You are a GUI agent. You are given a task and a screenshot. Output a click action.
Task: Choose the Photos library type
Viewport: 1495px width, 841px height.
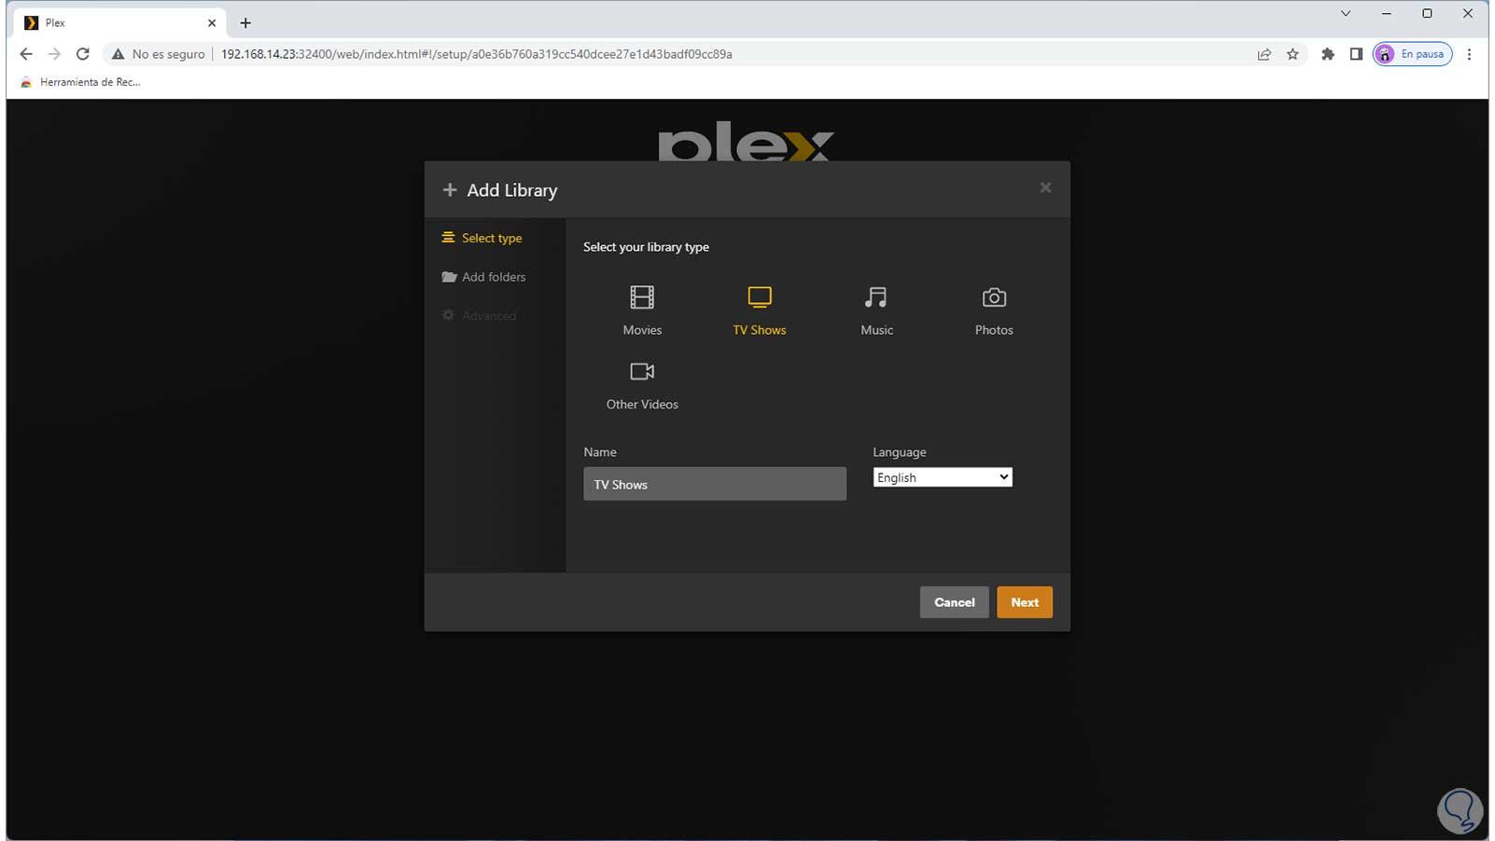(x=994, y=310)
